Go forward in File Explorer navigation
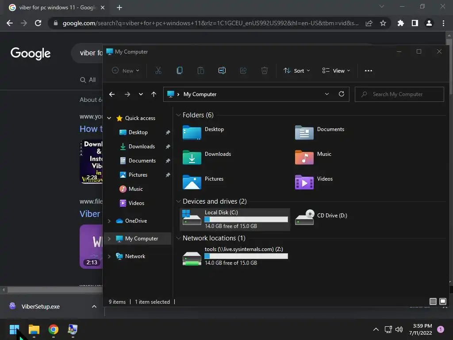This screenshot has width=453, height=340. pos(127,94)
